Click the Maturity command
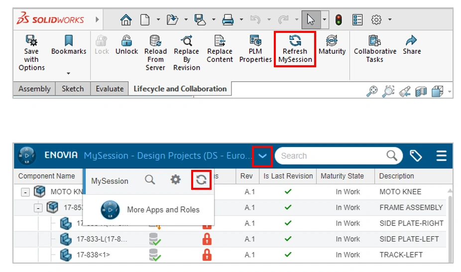The height and width of the screenshot is (272, 461). tap(332, 45)
